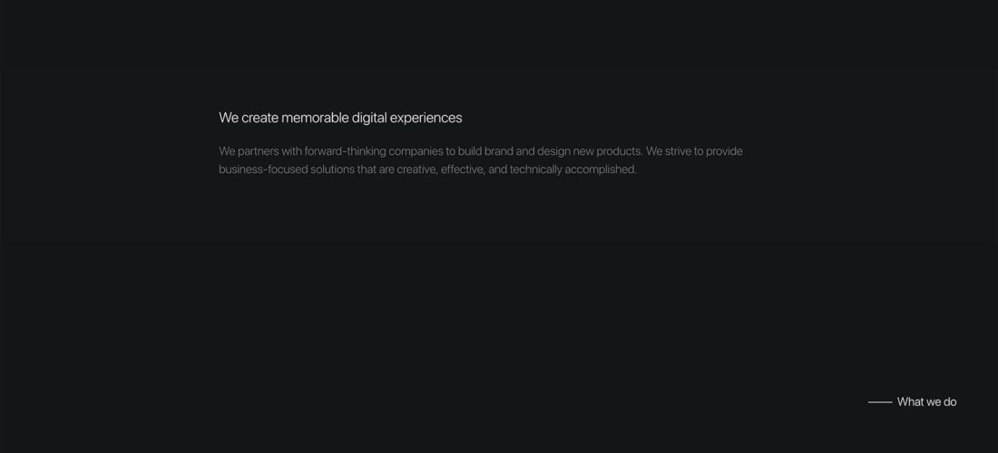
Task: Click "We create" at the heading start
Action: [x=248, y=118]
